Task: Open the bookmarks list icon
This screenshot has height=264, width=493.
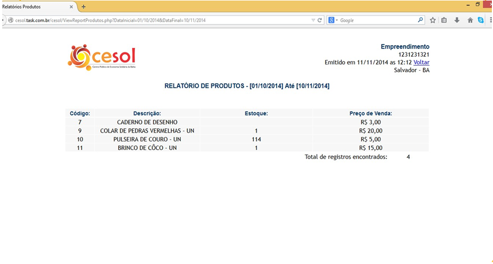Action: click(x=444, y=20)
